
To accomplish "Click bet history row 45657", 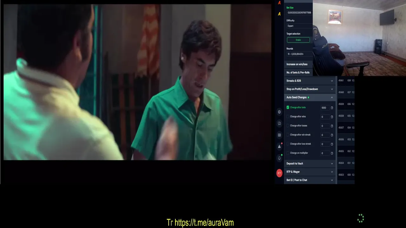I will pyautogui.click(x=346, y=128).
